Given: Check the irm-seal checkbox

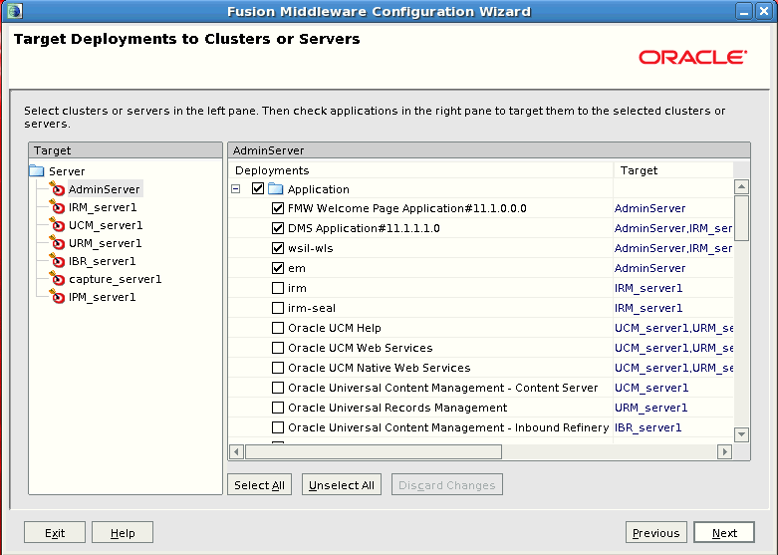Looking at the screenshot, I should tap(278, 308).
